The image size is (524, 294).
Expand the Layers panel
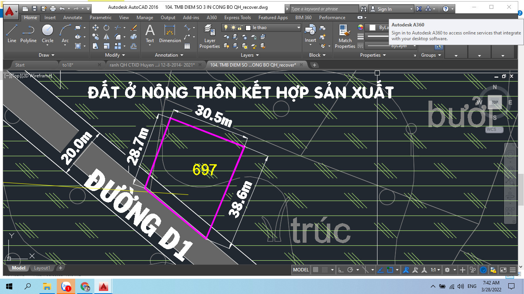pyautogui.click(x=250, y=55)
